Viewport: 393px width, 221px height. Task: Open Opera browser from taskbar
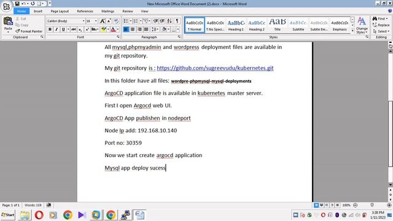39,215
